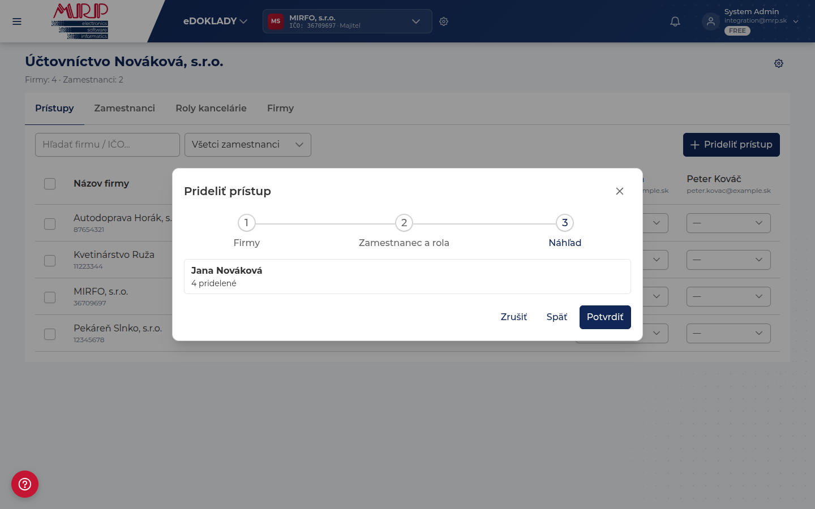The width and height of the screenshot is (815, 509).
Task: Close the Prideliť prístup dialog
Action: [620, 191]
